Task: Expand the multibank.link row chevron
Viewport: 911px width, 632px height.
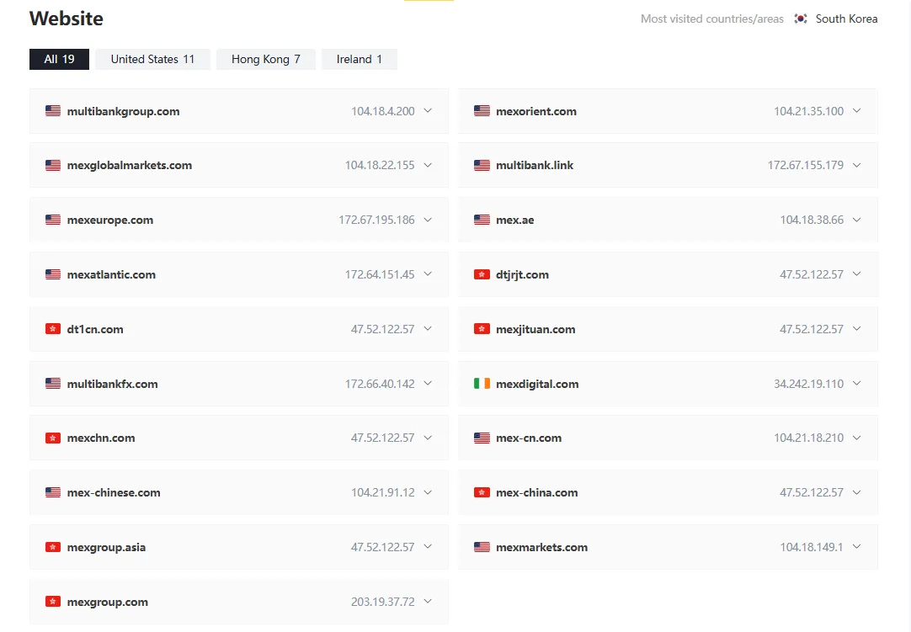Action: (856, 165)
